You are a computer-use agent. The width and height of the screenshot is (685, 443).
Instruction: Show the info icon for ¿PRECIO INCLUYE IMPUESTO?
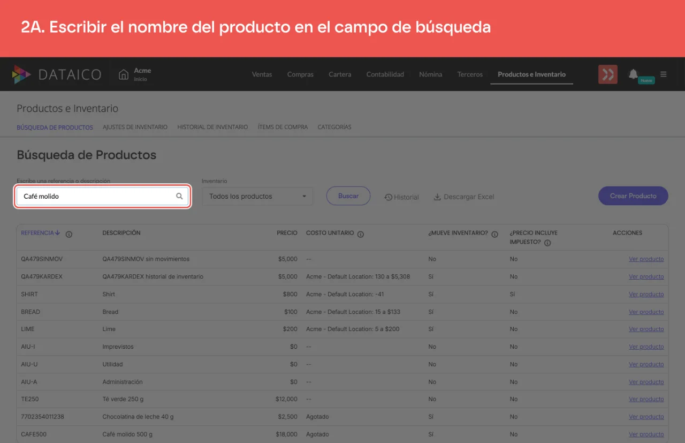(x=547, y=243)
